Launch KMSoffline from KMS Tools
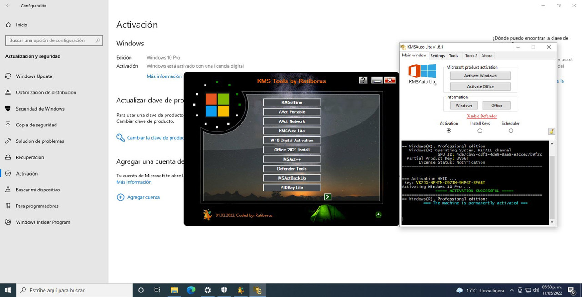 point(291,102)
